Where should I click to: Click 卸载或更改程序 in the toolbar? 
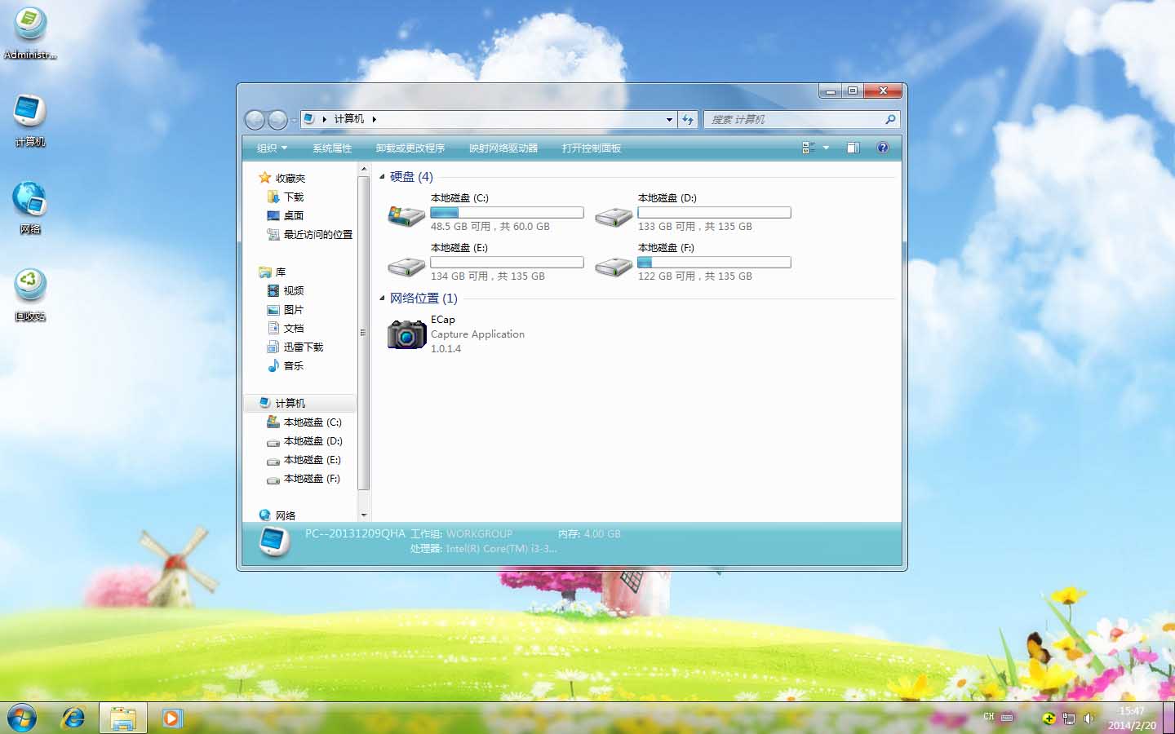pos(410,148)
